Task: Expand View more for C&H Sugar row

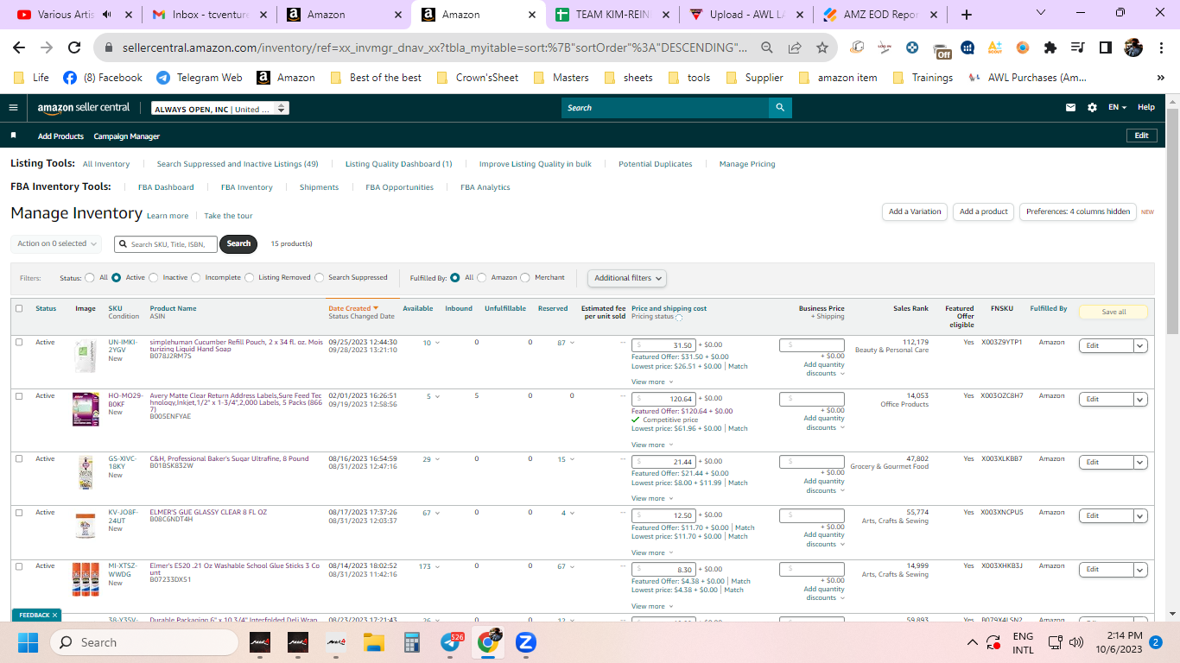Action: [651, 498]
